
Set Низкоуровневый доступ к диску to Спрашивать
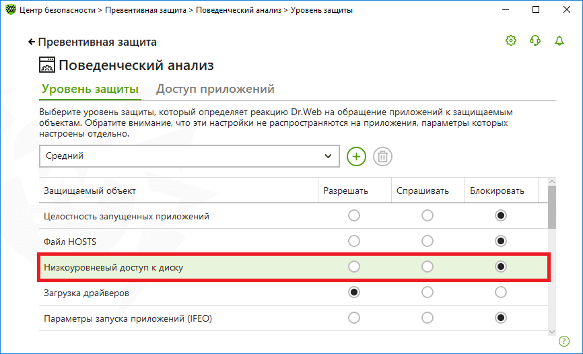point(427,267)
